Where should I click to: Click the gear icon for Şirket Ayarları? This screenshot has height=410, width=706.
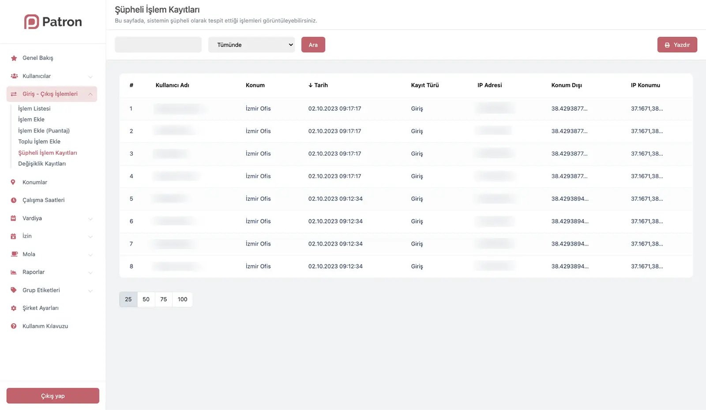14,308
